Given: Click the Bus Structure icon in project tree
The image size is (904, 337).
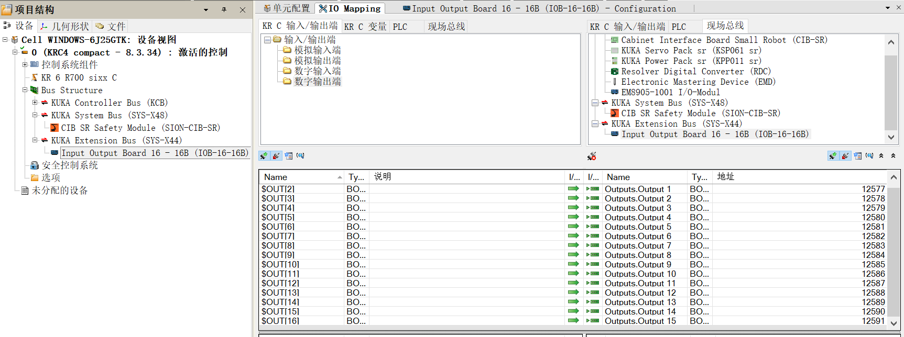Looking at the screenshot, I should click(x=35, y=90).
